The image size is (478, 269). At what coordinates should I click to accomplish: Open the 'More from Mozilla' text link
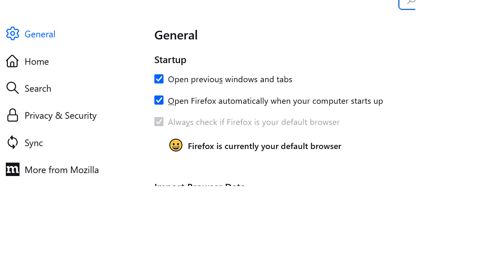click(62, 170)
